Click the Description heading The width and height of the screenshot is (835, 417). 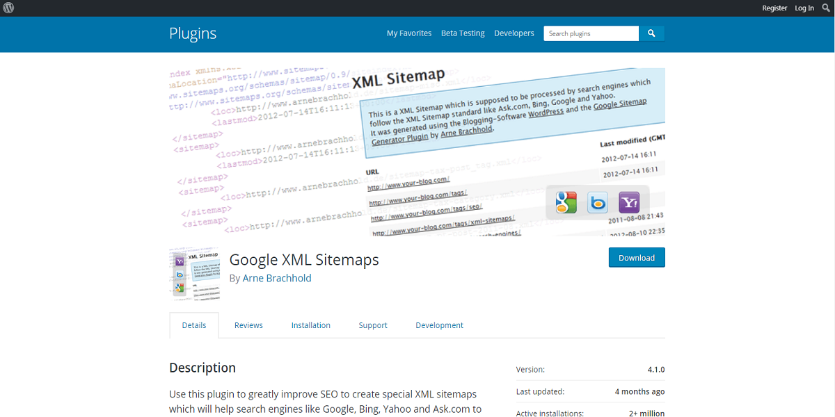point(202,368)
